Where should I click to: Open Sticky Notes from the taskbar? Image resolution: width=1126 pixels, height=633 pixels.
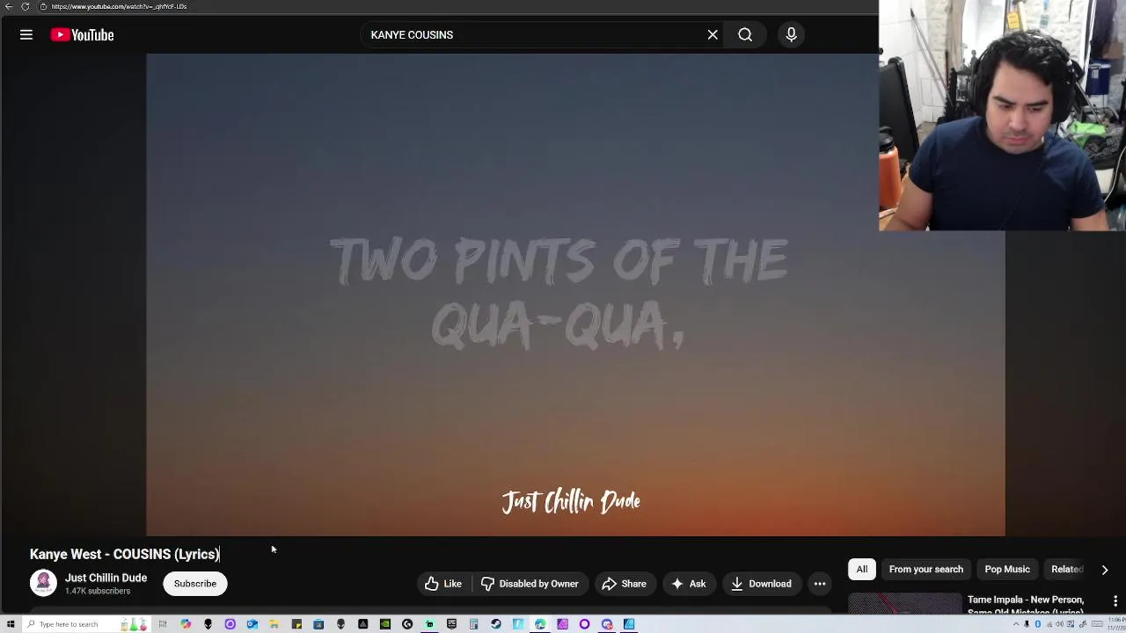pos(296,624)
